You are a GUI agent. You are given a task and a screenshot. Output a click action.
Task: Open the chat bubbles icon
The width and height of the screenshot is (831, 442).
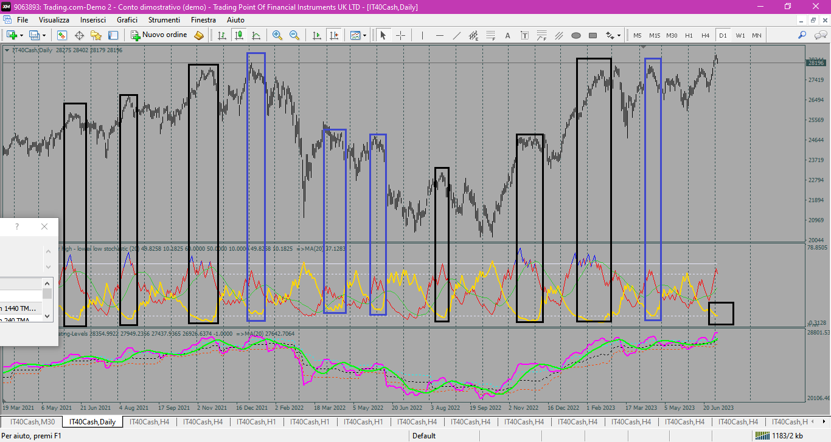819,35
